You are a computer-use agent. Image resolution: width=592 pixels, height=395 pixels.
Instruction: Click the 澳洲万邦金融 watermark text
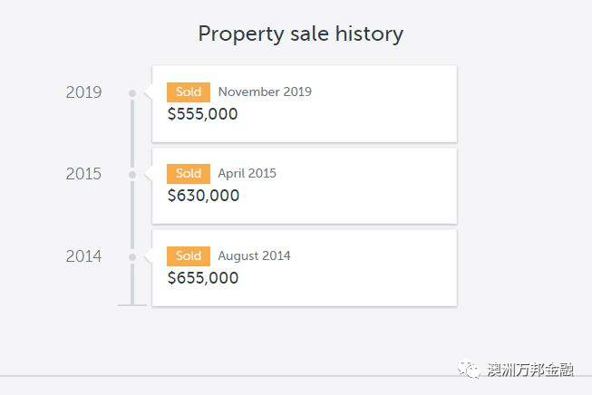coord(530,370)
